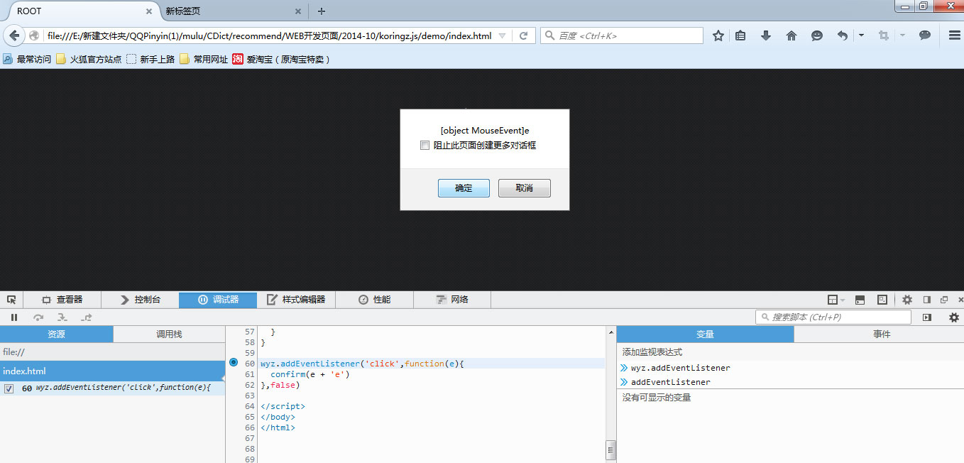Open debugger options gear icon
Screen dimensions: 964x463
point(954,317)
